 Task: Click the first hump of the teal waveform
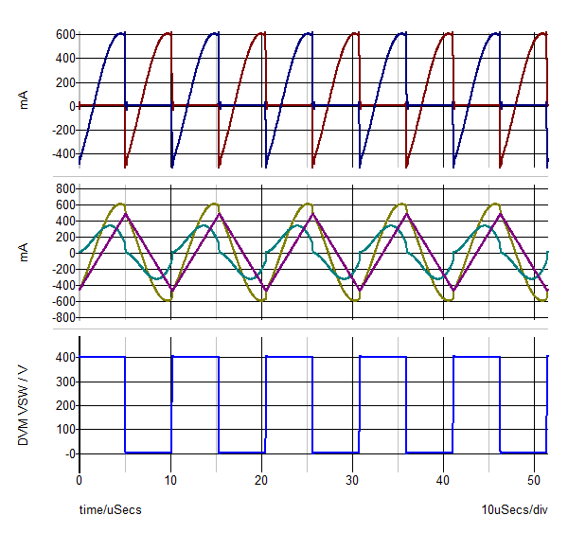coord(110,225)
